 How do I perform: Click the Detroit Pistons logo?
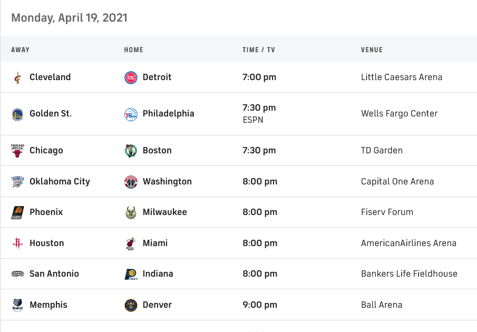pos(131,77)
